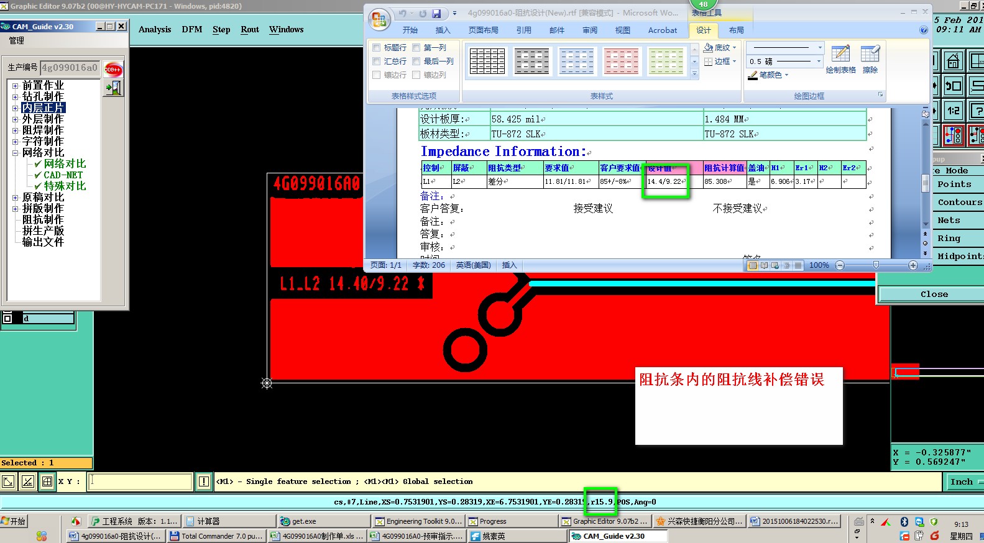Click the Ring mode button

click(x=957, y=239)
